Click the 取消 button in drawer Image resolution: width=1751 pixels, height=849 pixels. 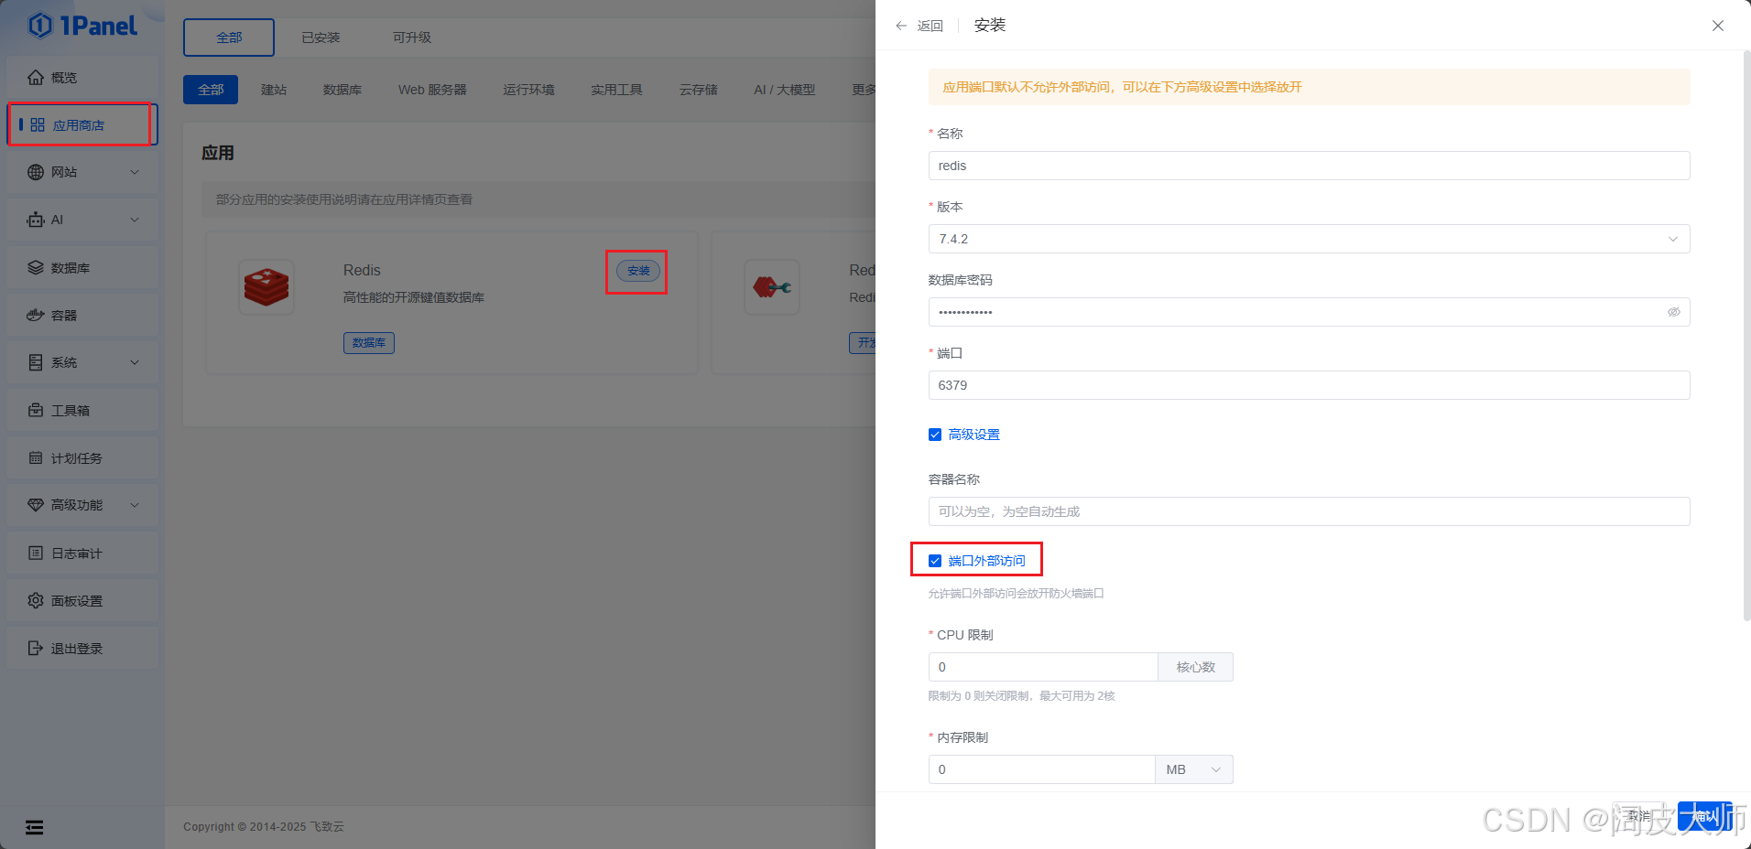[x=1639, y=816]
